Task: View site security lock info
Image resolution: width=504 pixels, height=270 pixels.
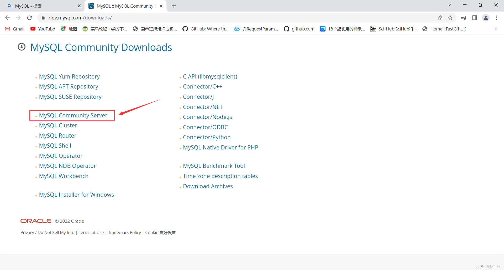Action: [x=43, y=18]
